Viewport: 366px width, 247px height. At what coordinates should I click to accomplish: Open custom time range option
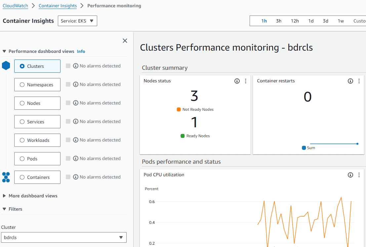pos(359,21)
